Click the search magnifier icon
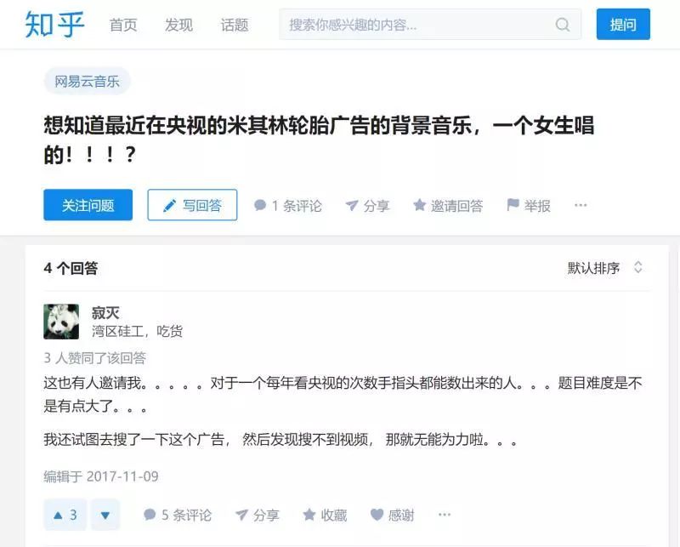Image resolution: width=680 pixels, height=547 pixels. (x=563, y=25)
